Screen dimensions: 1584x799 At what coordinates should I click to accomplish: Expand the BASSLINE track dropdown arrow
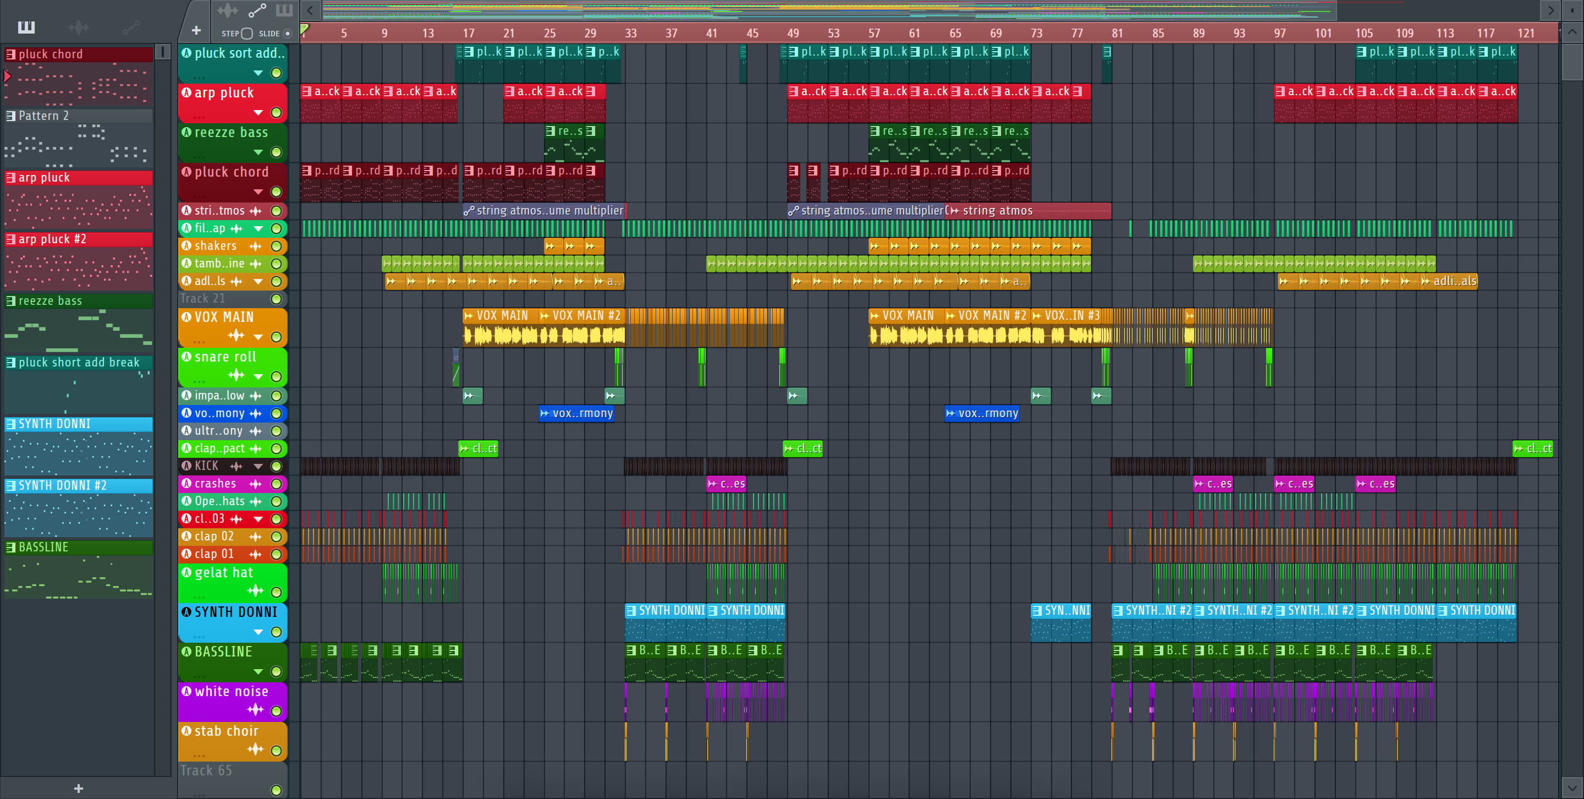pyautogui.click(x=258, y=672)
